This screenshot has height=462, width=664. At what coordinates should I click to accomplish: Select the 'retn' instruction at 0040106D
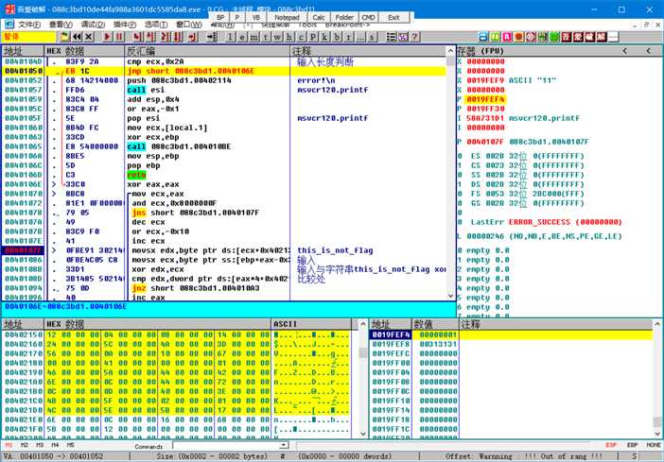click(136, 175)
